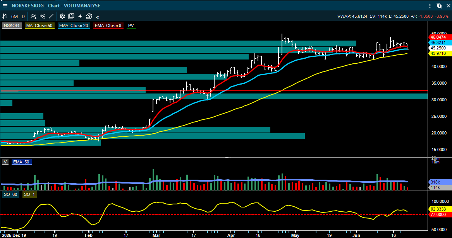Viewport: 452px width, 238px height.
Task: Click the 50.0000 price axis label
Action: click(x=438, y=33)
